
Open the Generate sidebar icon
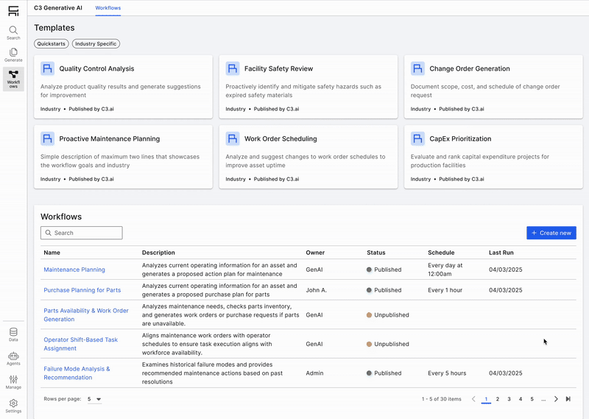tap(13, 54)
